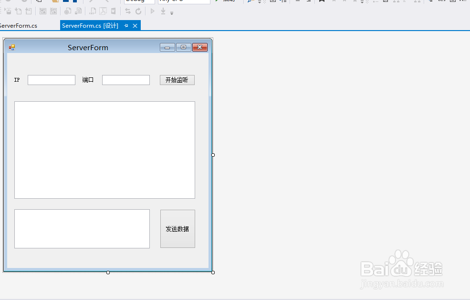Screen dimensions: 470x300
Task: Click the database with document toolbar icon
Action: point(78,11)
